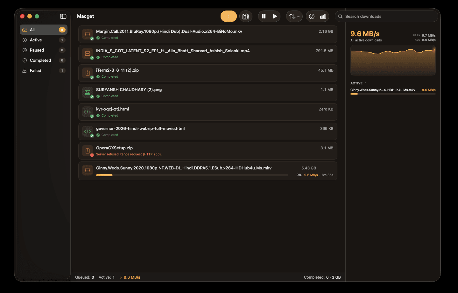
Task: Select the kyr-xqcj-ztj.html file name
Action: pos(112,109)
